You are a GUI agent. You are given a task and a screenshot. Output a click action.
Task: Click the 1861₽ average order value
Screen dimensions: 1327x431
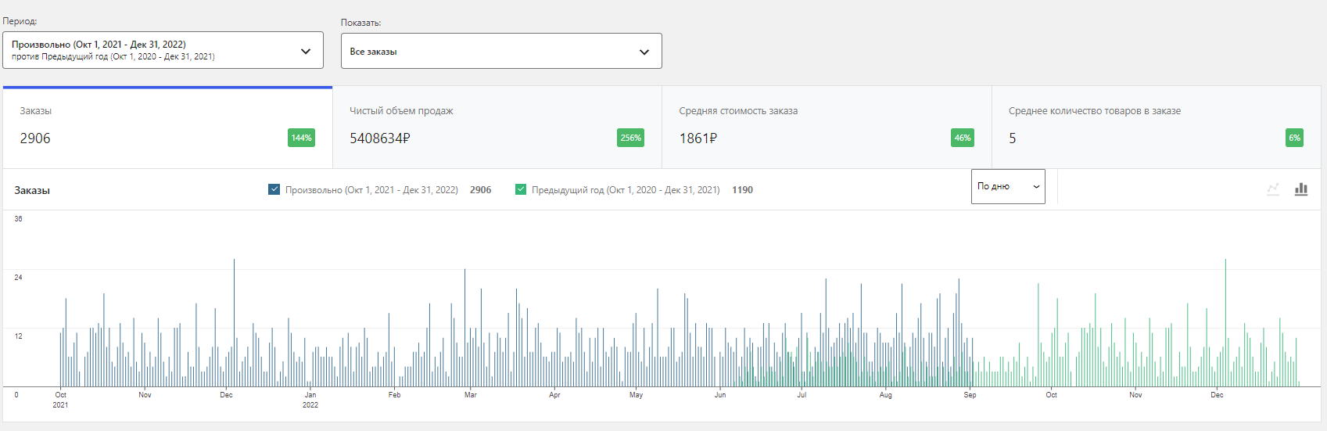[698, 138]
